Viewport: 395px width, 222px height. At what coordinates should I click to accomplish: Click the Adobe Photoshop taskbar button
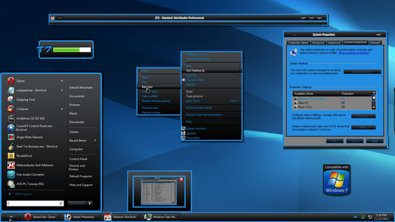click(x=80, y=217)
